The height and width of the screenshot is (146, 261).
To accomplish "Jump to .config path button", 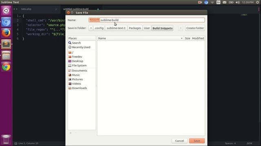I will 99,28.
